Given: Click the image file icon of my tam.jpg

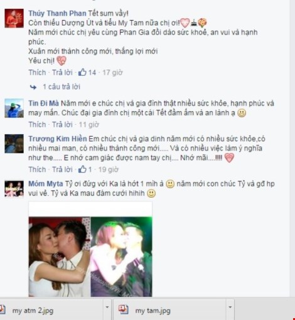Looking at the screenshot, I should pyautogui.click(x=123, y=309).
